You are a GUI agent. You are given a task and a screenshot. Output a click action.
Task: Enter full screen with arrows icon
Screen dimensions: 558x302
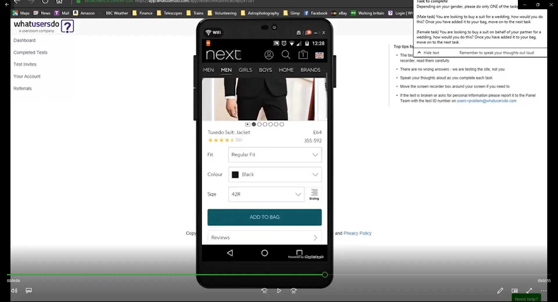coord(529,291)
